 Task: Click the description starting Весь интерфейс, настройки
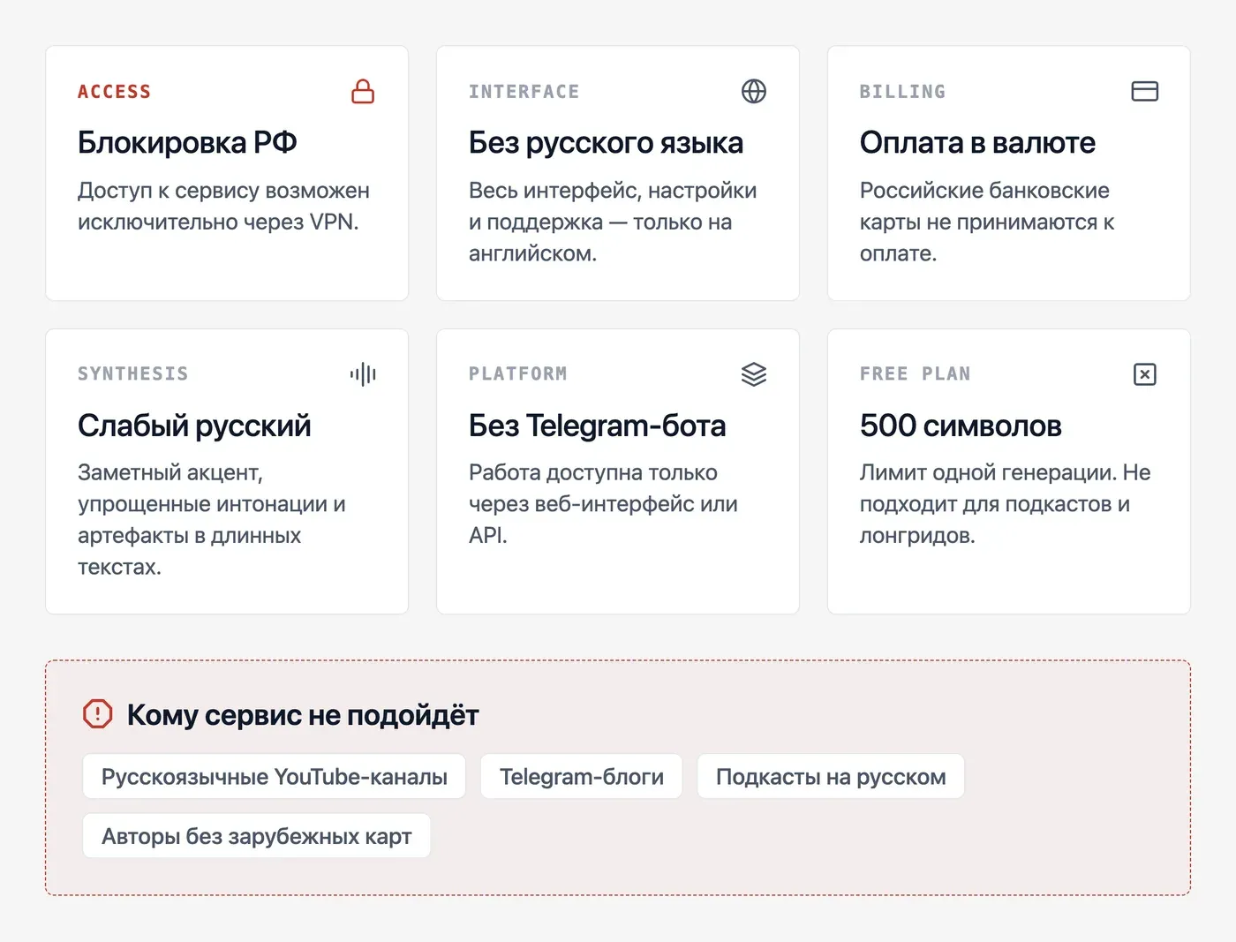pos(613,222)
